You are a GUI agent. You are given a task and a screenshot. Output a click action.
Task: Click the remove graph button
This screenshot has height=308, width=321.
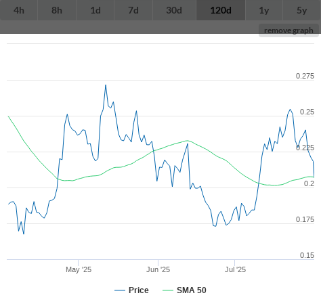point(288,30)
